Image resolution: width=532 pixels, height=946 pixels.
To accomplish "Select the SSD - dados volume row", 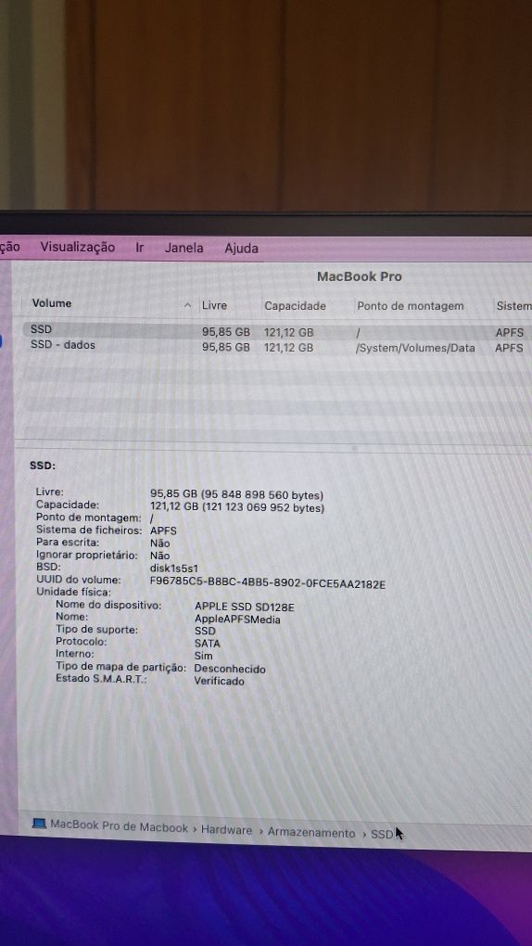I will tap(277, 347).
